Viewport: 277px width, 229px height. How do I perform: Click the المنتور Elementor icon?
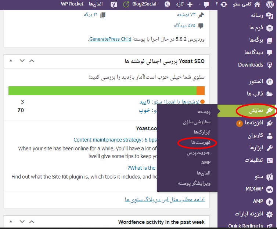coord(270,82)
